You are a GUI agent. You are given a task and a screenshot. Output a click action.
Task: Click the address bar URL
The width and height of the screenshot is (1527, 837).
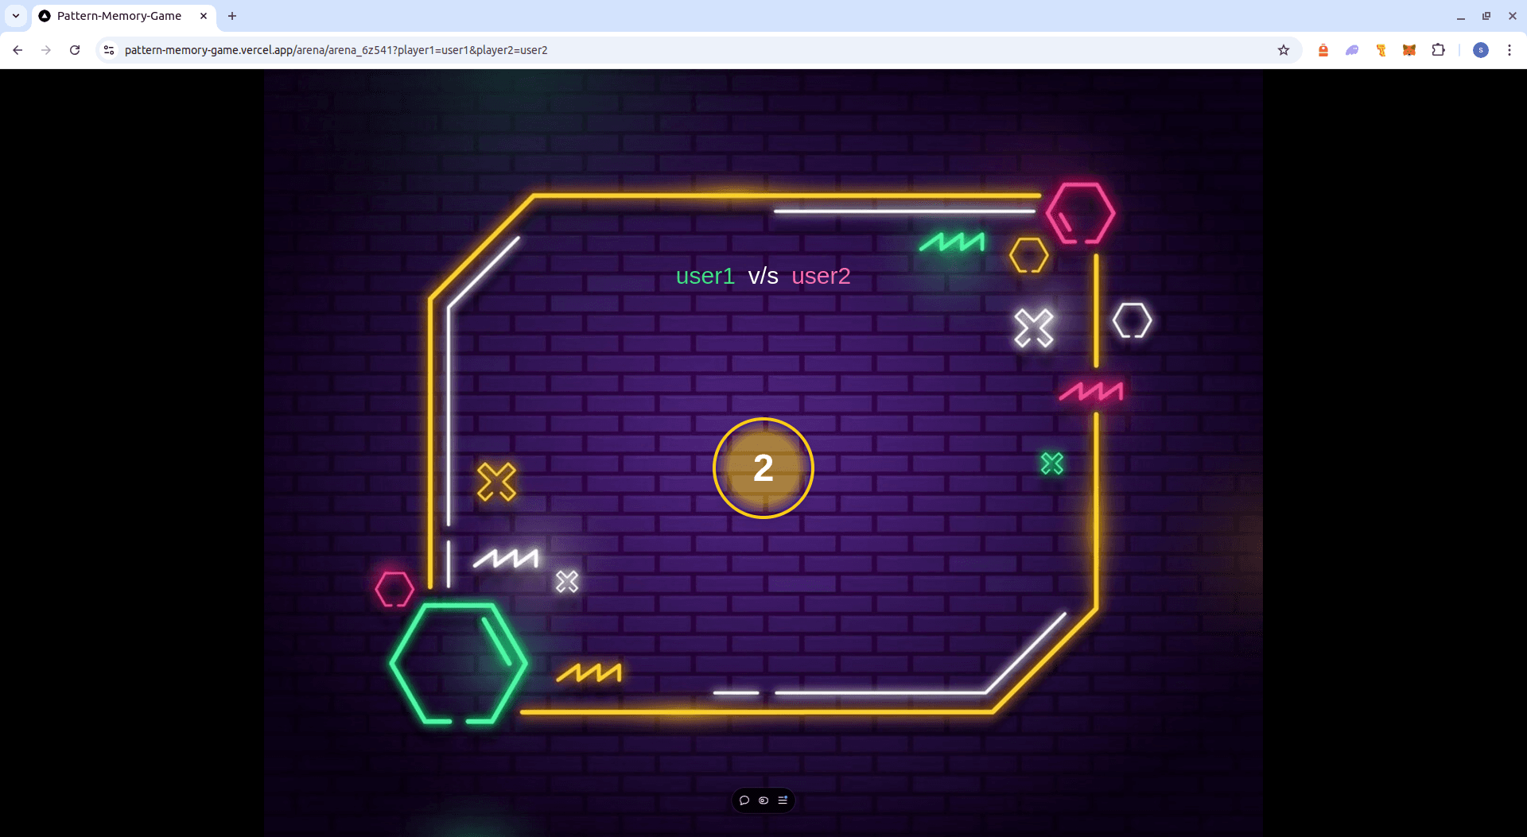(336, 50)
